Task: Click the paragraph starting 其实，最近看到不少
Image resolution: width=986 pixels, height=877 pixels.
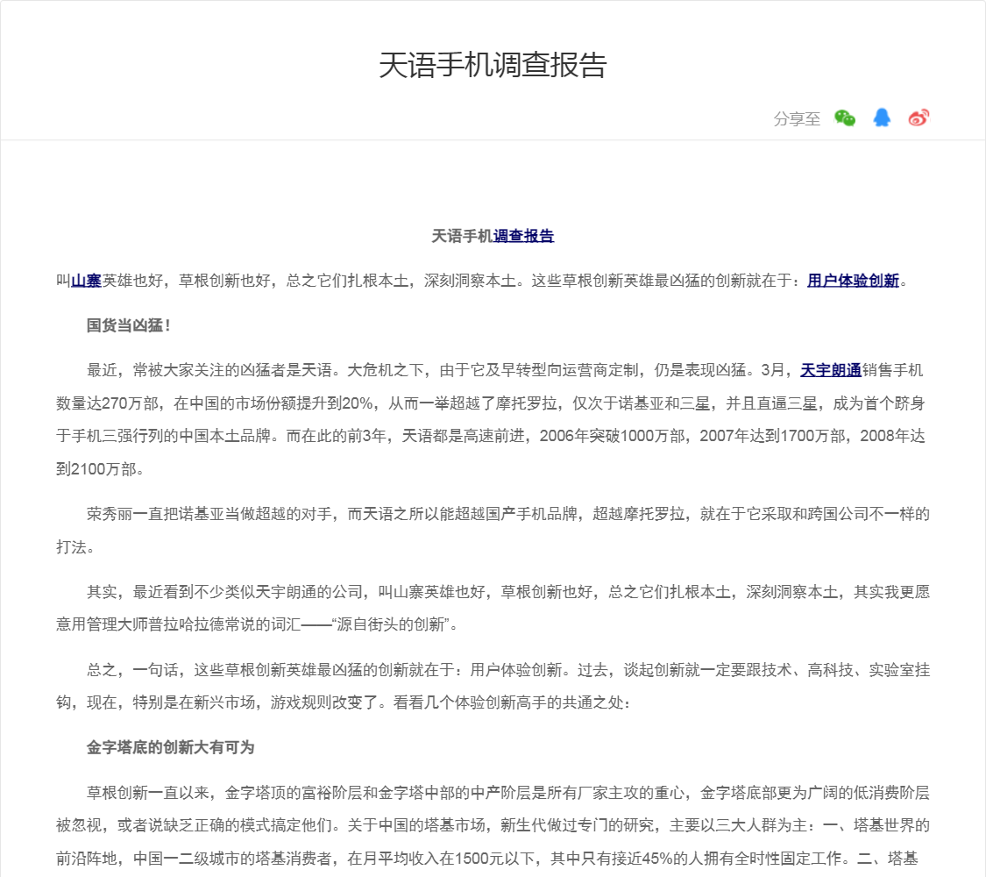Action: pos(493,608)
